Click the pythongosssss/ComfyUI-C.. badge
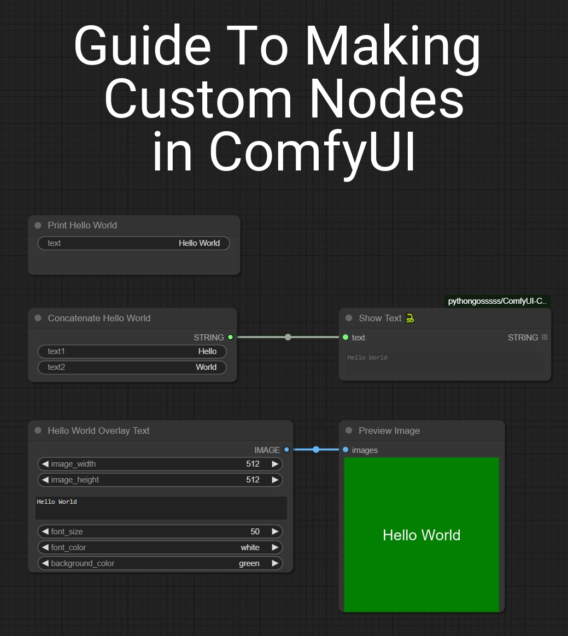The height and width of the screenshot is (636, 568). coord(497,301)
